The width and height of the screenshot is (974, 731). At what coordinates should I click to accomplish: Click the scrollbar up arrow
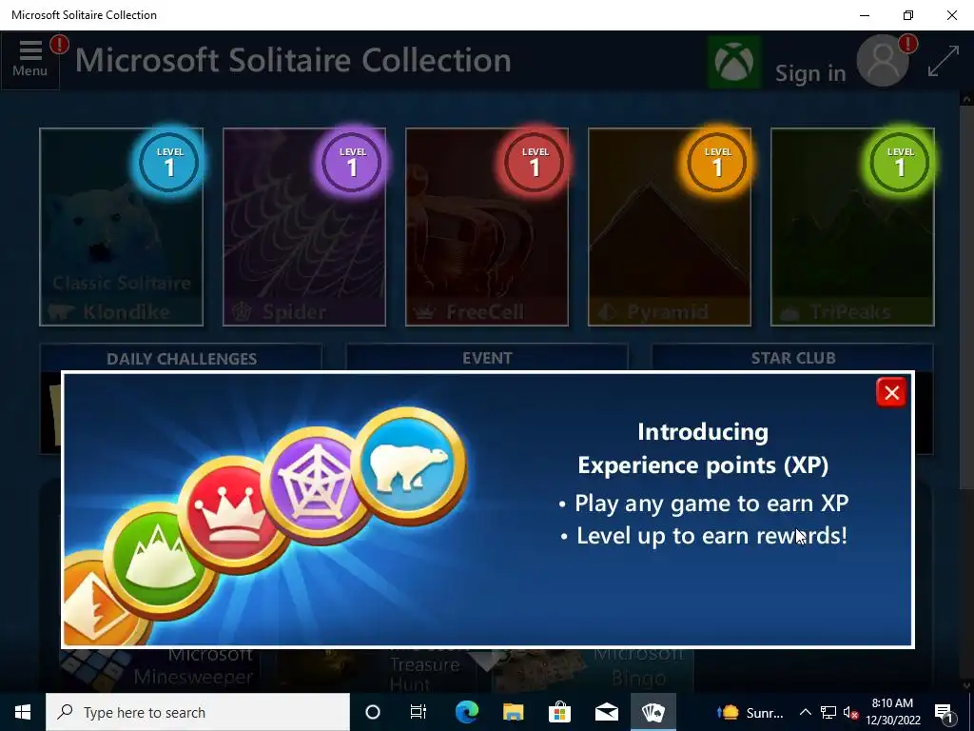point(966,98)
